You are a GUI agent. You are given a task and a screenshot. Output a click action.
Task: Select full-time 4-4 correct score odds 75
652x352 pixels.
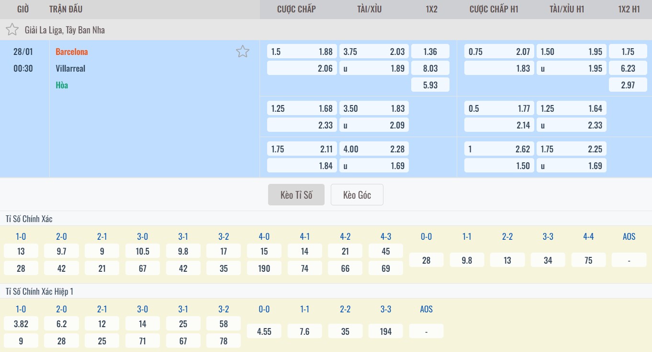tap(588, 260)
